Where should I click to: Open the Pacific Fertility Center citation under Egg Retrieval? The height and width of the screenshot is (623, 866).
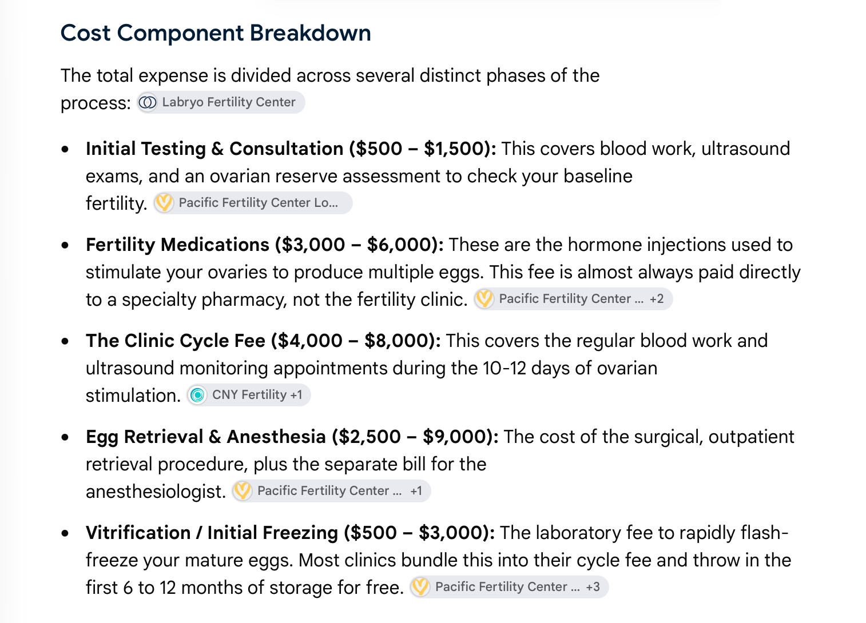pyautogui.click(x=329, y=491)
